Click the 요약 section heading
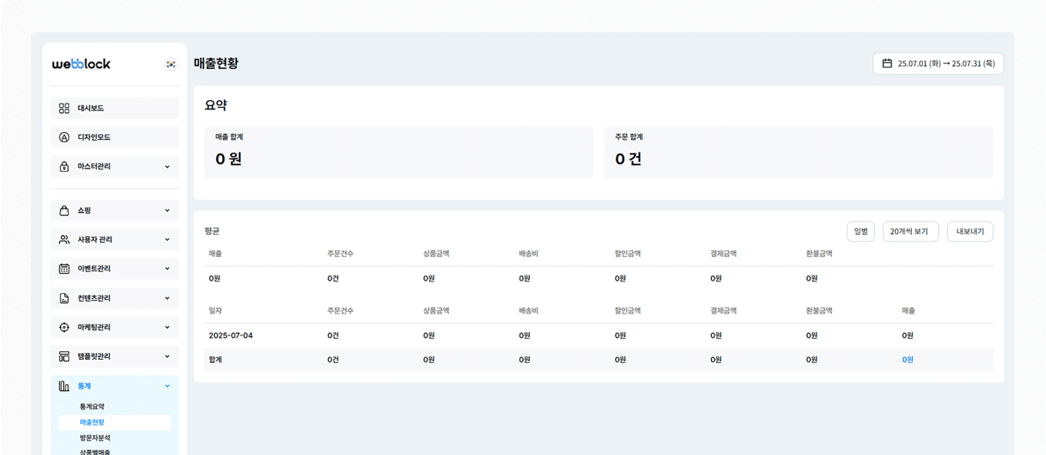Image resolution: width=1046 pixels, height=455 pixels. (215, 105)
